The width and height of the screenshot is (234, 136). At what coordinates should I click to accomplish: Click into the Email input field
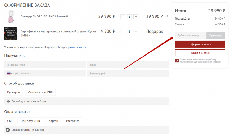[x=128, y=65]
